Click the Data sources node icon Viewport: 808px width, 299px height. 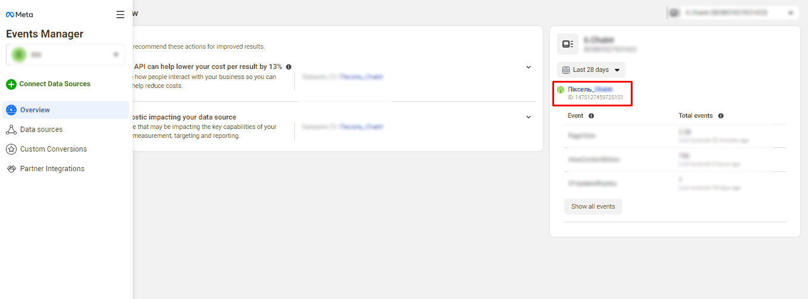coord(11,130)
